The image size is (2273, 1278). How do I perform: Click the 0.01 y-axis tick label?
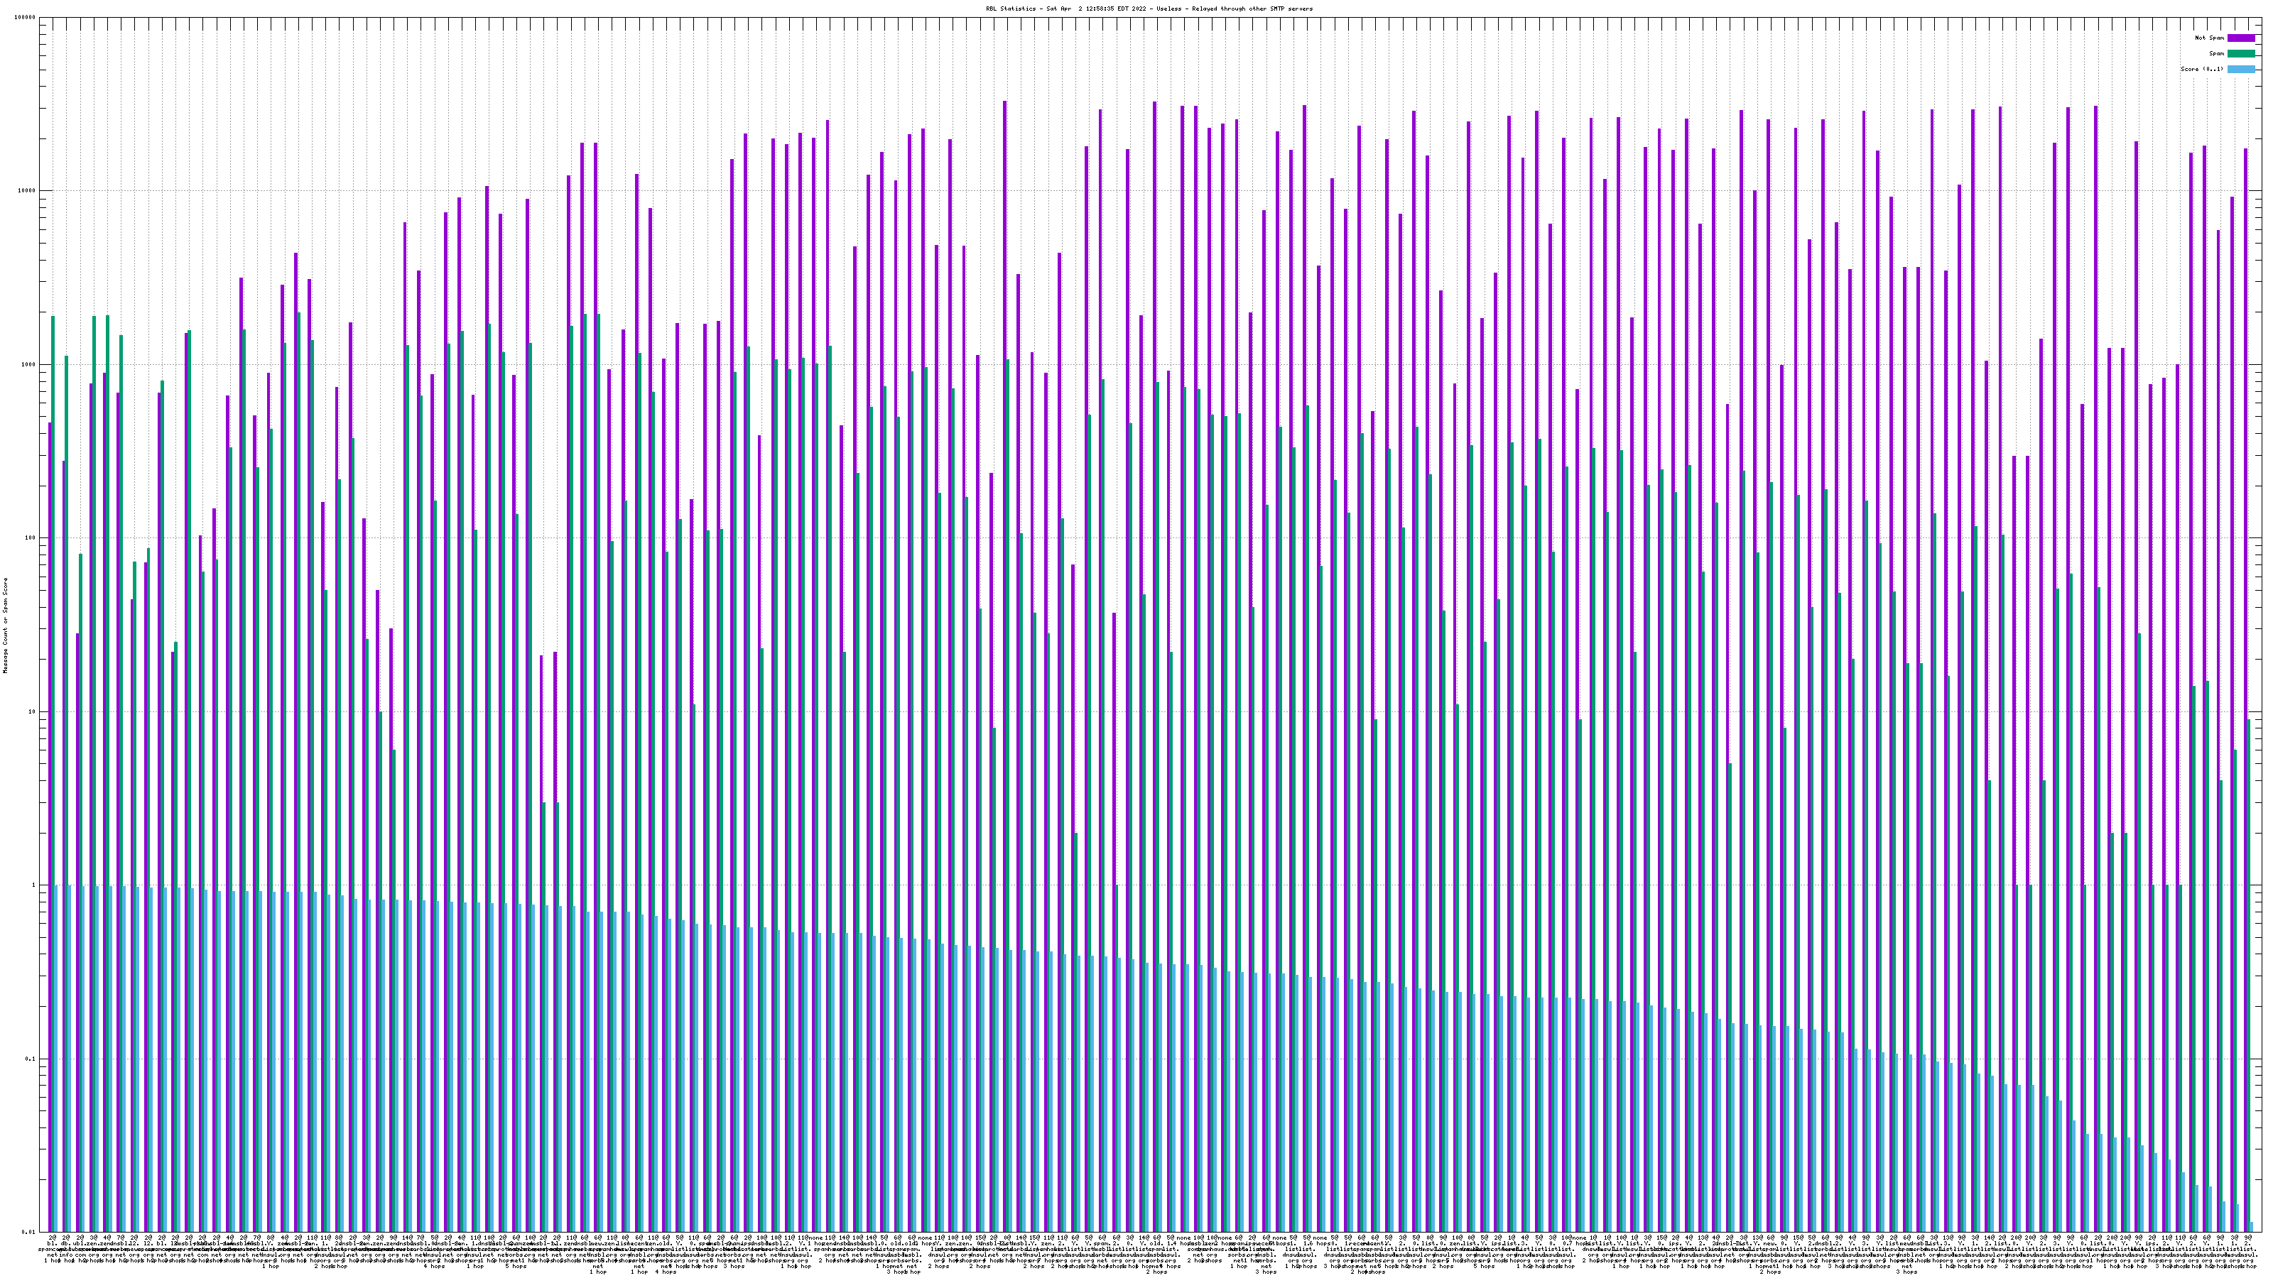click(29, 1232)
